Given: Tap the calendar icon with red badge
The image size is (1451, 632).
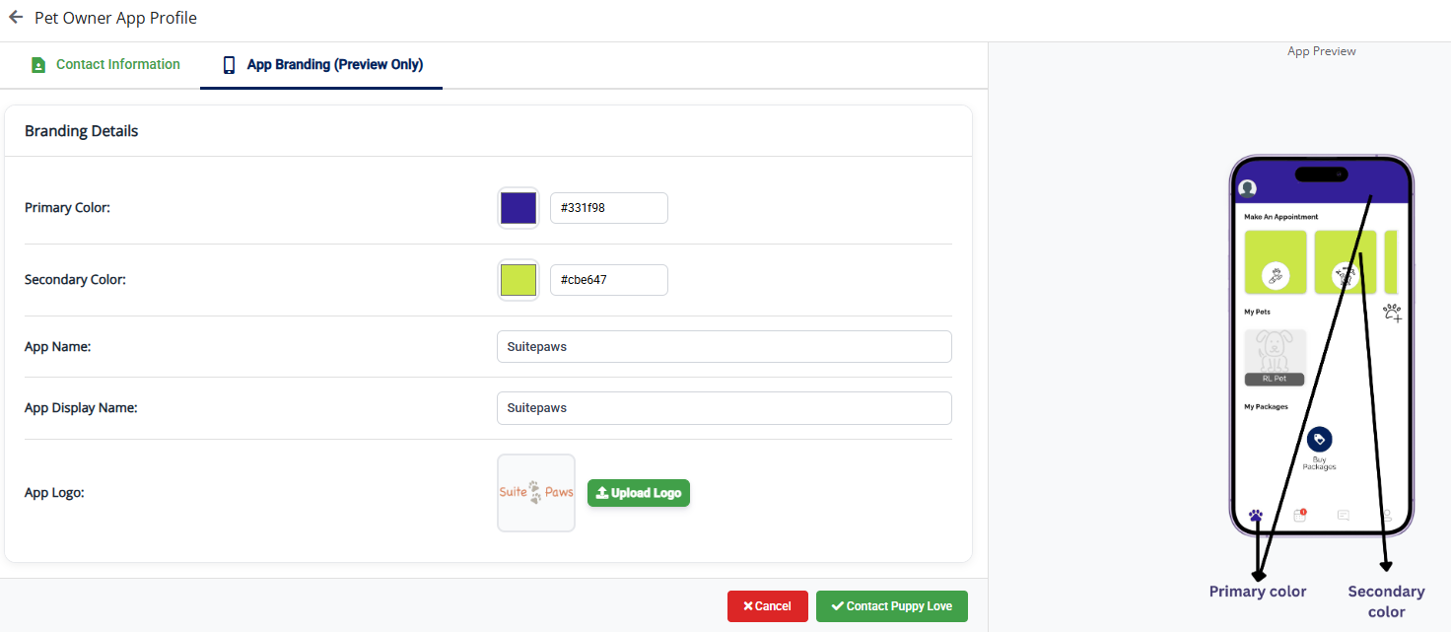Looking at the screenshot, I should (1299, 516).
